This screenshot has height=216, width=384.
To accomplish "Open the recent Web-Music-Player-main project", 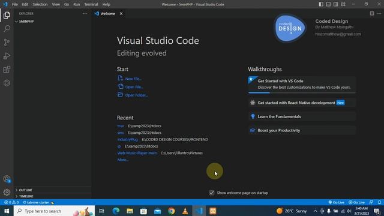I will tap(137, 153).
